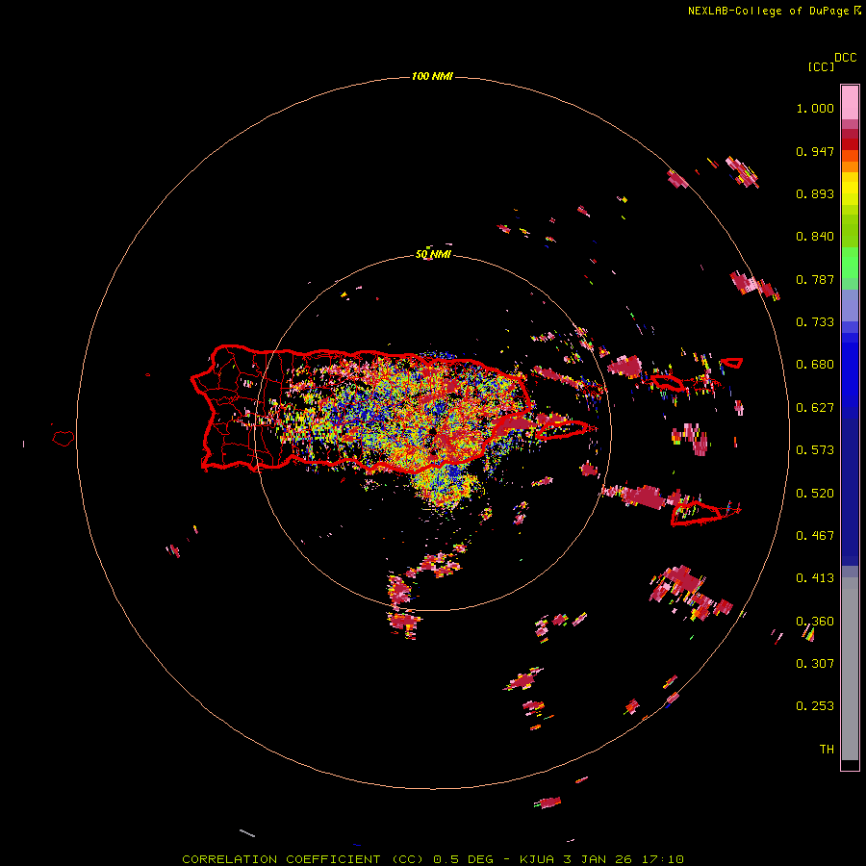Click the 0.573 legend value
The height and width of the screenshot is (866, 866).
tap(815, 450)
